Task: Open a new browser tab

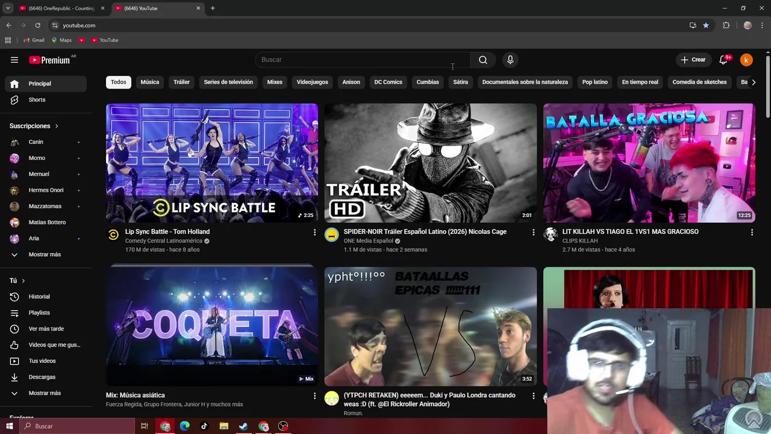Action: (x=213, y=8)
